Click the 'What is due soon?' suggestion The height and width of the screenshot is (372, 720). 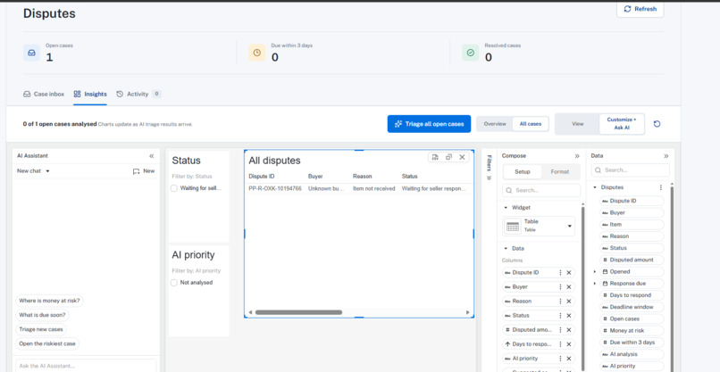(42, 315)
